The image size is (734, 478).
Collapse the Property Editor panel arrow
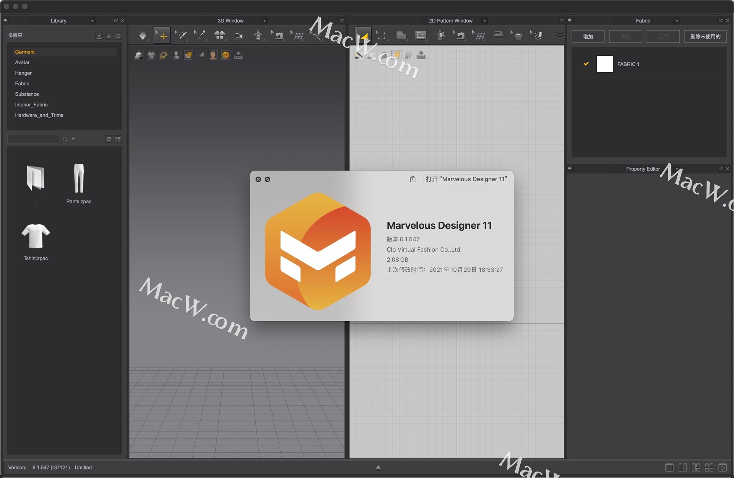[x=570, y=168]
